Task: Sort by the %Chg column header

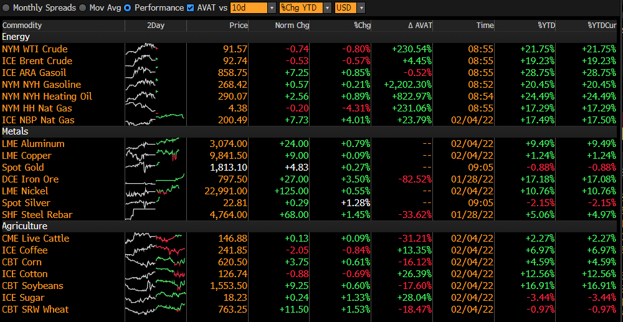Action: tap(362, 26)
